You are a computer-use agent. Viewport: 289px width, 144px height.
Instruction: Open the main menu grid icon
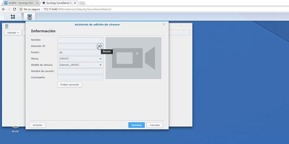13,17
